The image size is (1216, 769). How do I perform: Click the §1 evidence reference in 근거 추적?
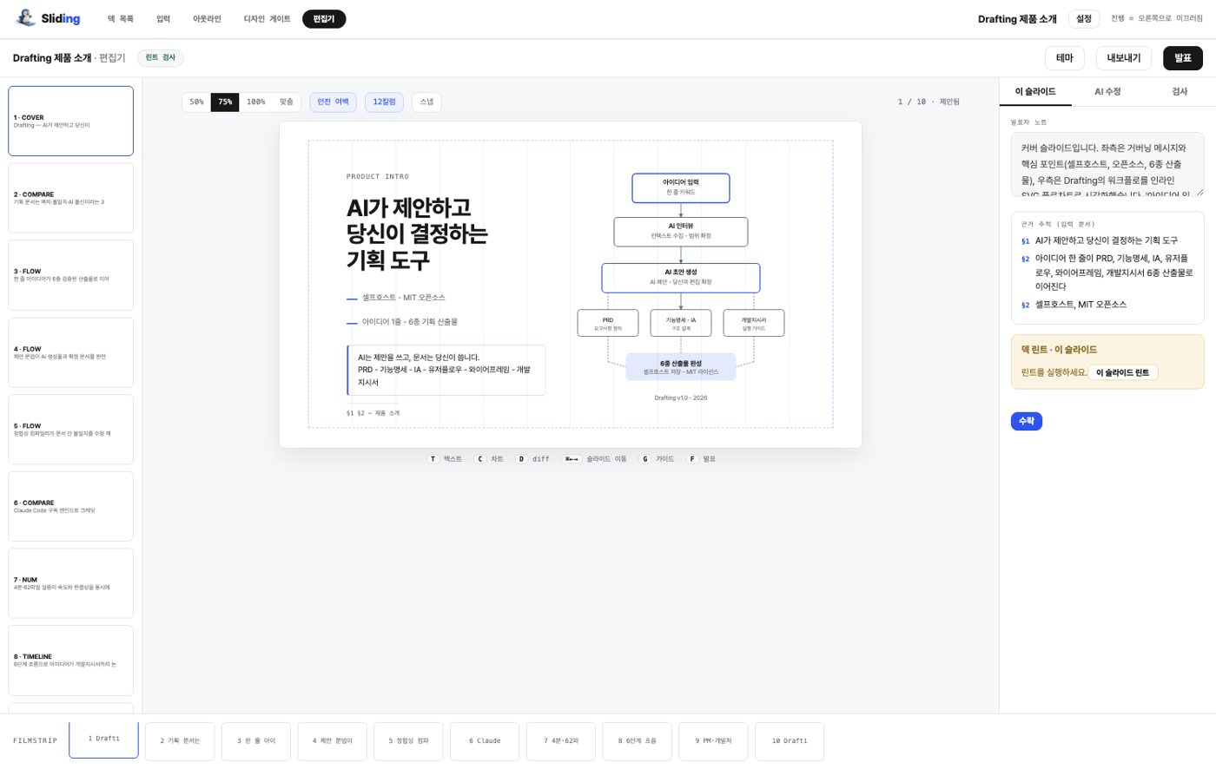(1025, 241)
